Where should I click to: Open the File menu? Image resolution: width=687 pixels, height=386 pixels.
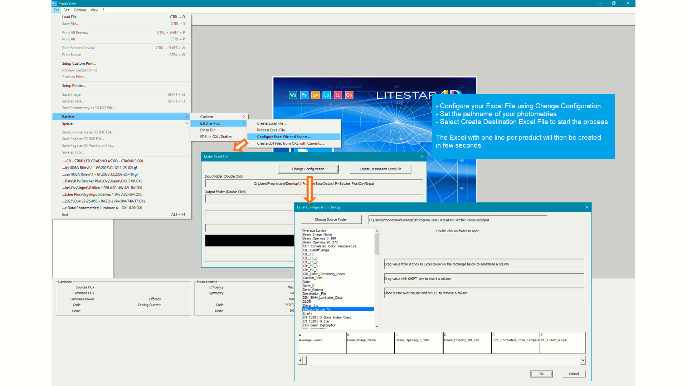(x=57, y=10)
